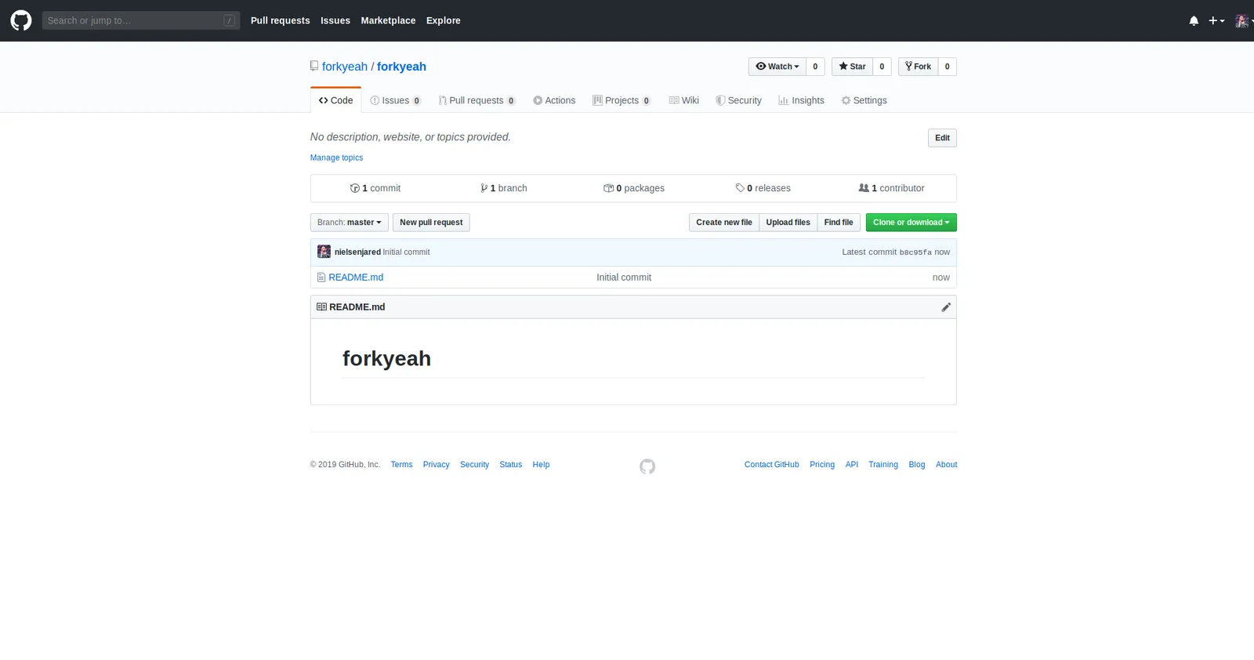
Task: Open Privacy in footer
Action: tap(436, 465)
